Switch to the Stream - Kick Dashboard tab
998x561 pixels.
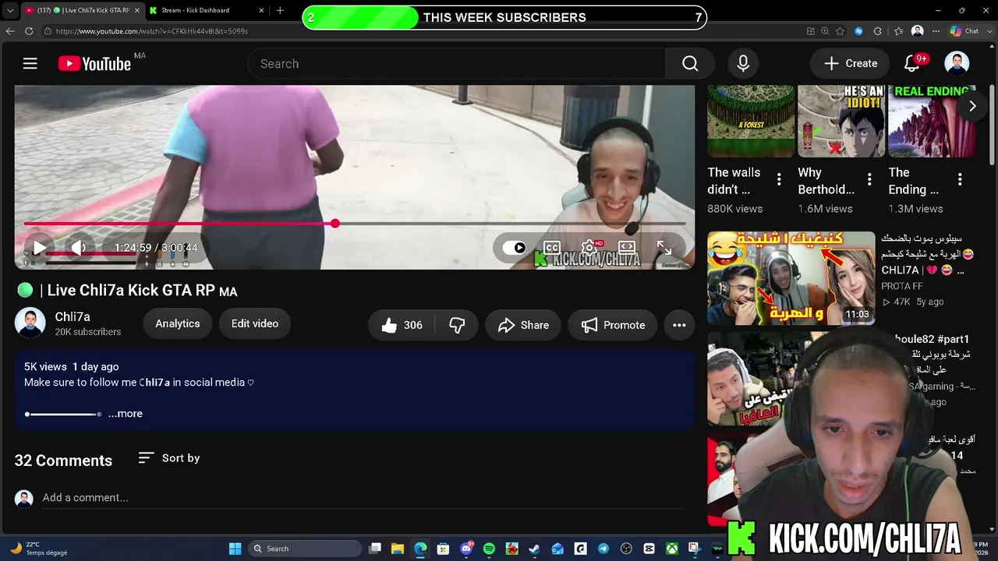click(206, 10)
